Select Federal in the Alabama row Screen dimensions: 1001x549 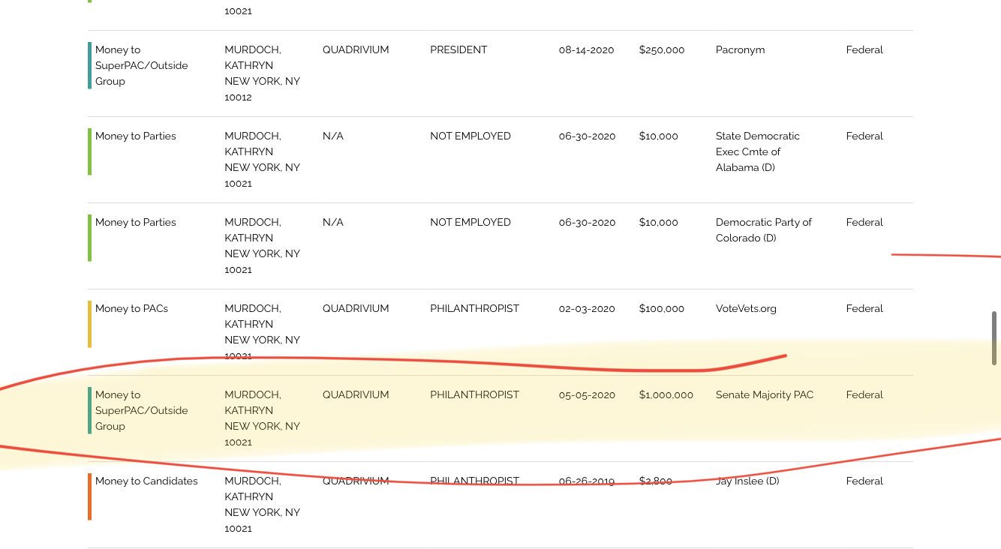(x=864, y=136)
